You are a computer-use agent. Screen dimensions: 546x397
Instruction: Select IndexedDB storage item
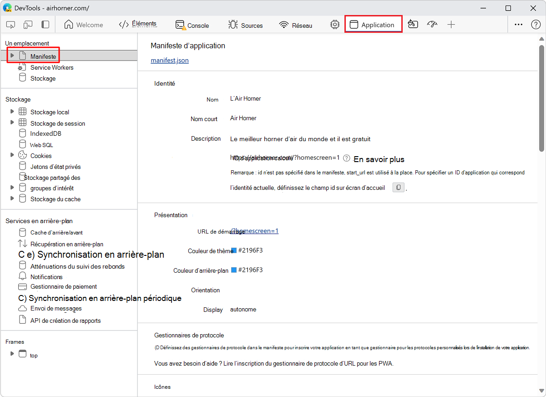point(45,133)
